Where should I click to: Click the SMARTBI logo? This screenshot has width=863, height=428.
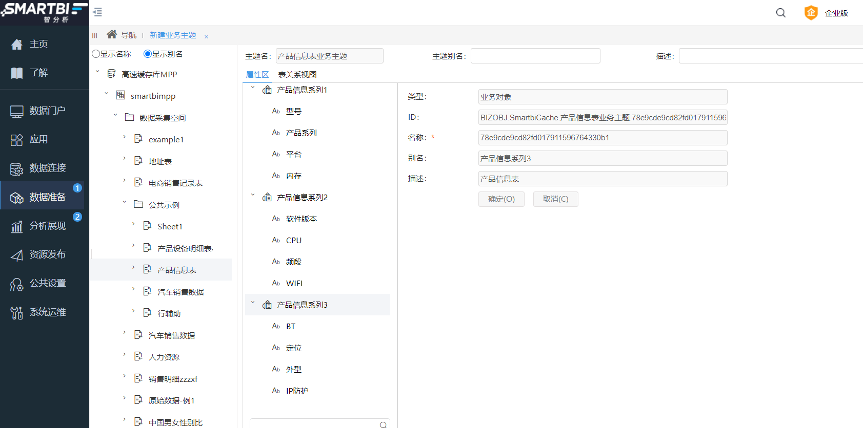click(44, 12)
